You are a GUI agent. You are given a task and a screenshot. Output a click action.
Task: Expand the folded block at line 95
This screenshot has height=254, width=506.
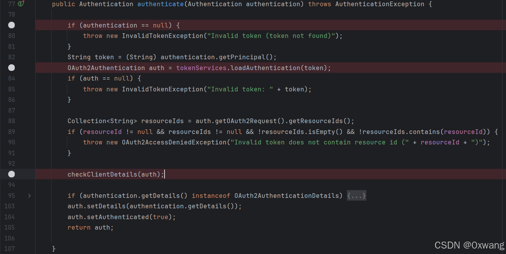coord(29,196)
